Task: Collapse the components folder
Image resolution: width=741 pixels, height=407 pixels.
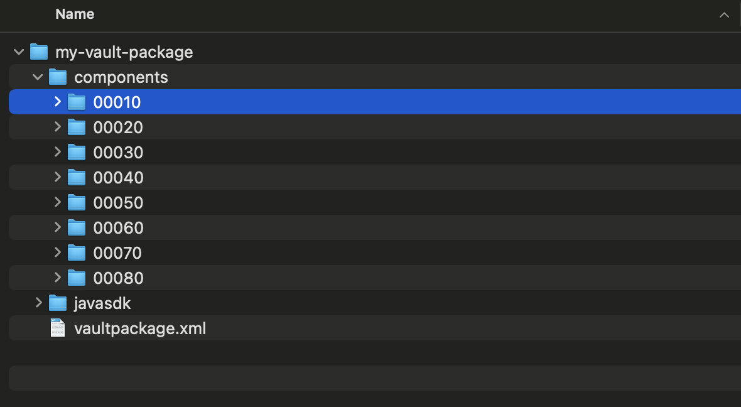Action: click(38, 77)
